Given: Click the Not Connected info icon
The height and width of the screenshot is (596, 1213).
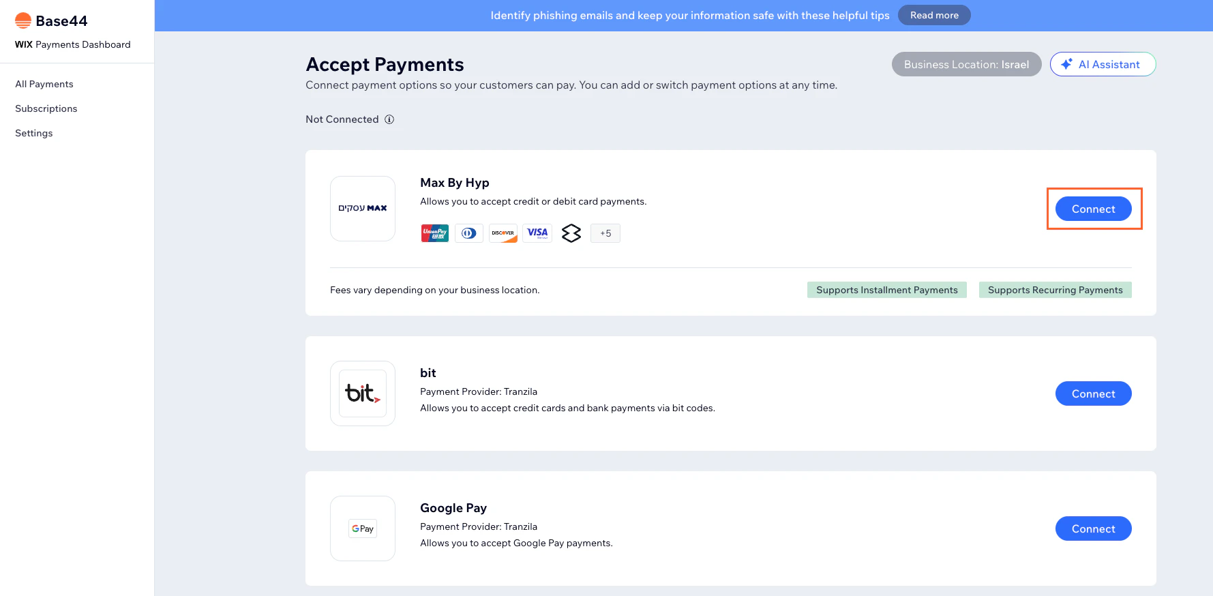Looking at the screenshot, I should tap(389, 119).
